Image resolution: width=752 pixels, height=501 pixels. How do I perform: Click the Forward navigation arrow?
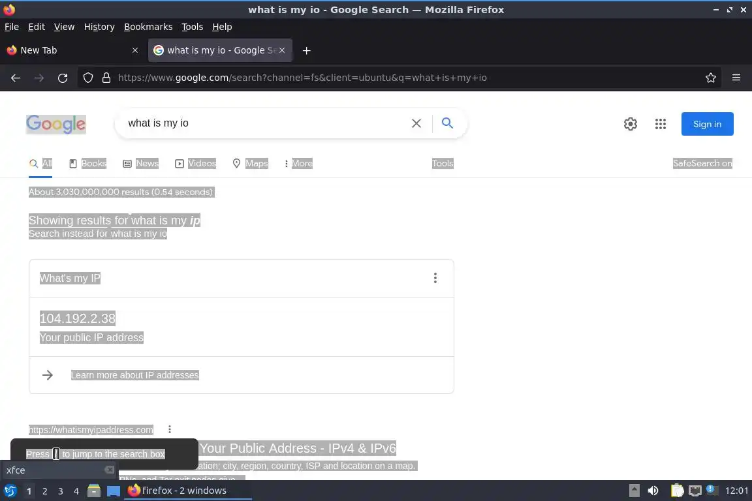39,78
